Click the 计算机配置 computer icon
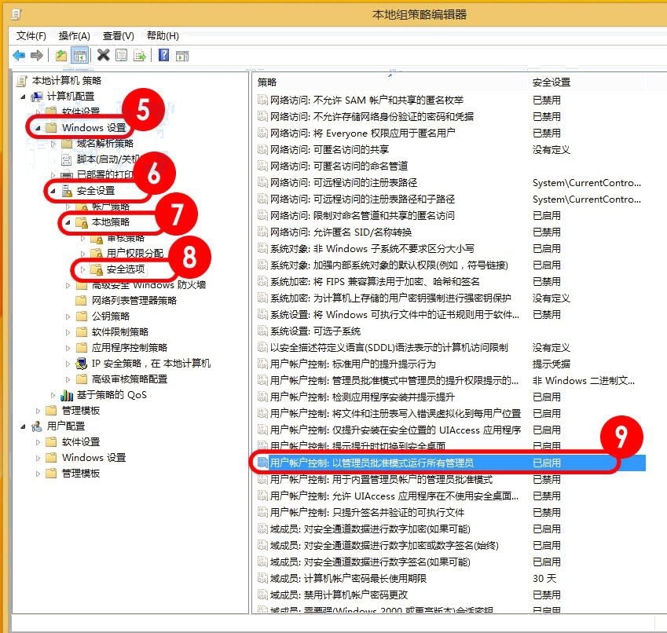 pos(37,97)
